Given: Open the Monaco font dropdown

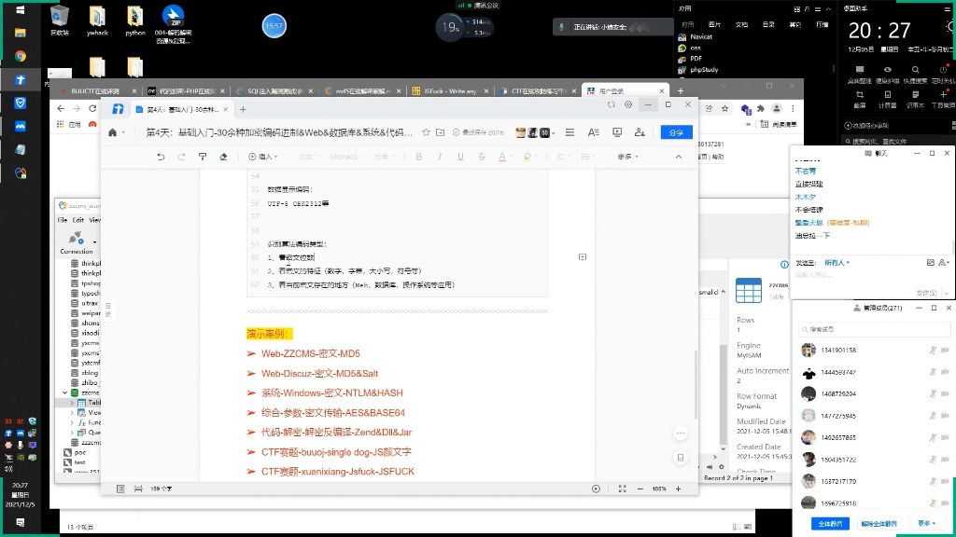Looking at the screenshot, I should [344, 157].
